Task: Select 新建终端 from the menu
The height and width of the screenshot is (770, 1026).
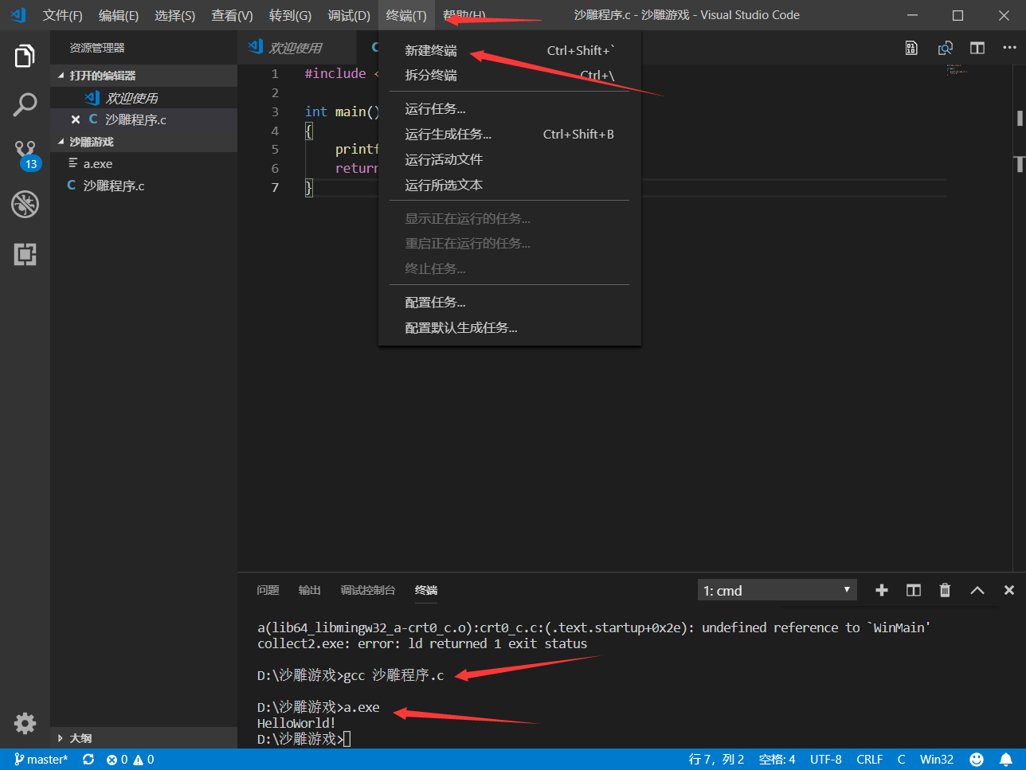Action: pyautogui.click(x=431, y=51)
